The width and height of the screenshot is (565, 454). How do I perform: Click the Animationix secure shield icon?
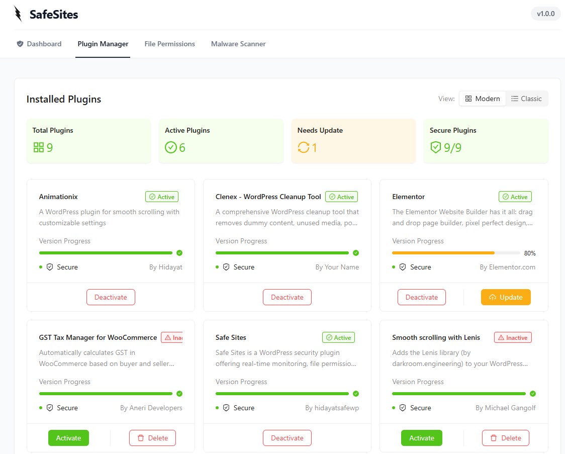coord(50,267)
